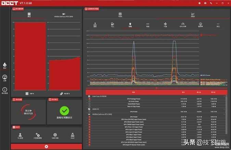Show the power plug sensor category
Screen dimensions: 231x150
130,25
